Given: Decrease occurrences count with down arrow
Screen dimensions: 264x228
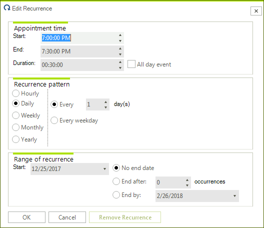Looking at the screenshot, I should [187, 185].
